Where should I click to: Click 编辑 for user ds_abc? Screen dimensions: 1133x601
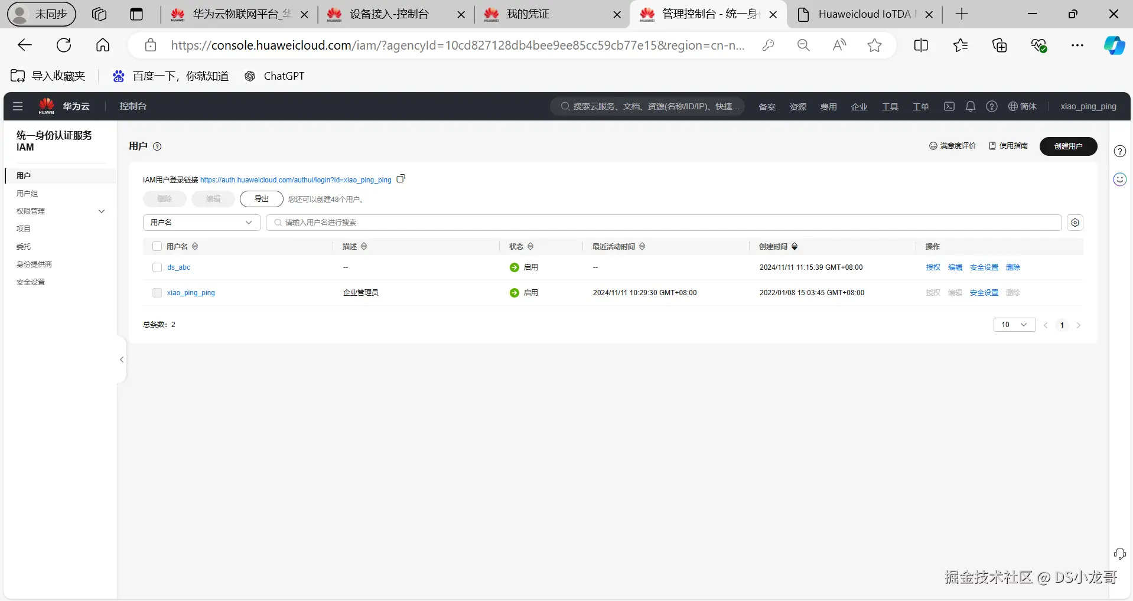[x=955, y=267]
